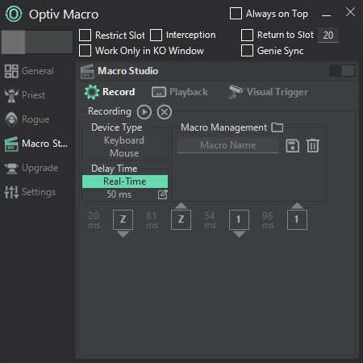Screen dimensions: 363x363
Task: Tick the Return to Slot checkbox
Action: [247, 35]
